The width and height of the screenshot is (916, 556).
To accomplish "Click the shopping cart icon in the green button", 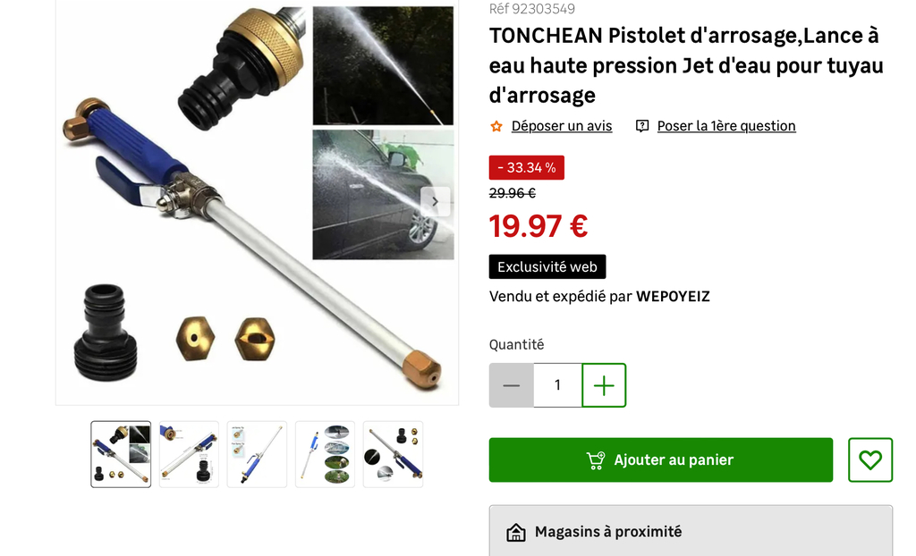I will coord(596,460).
